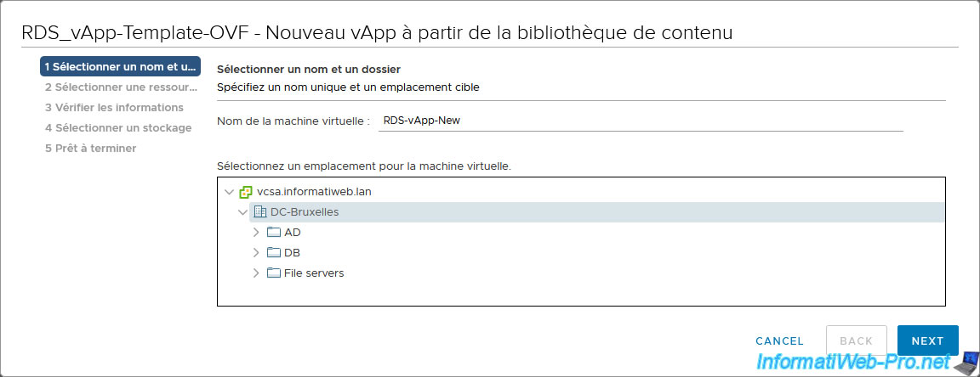Go to step 4 Sélectionner un stockage
This screenshot has height=377, width=980.
118,128
